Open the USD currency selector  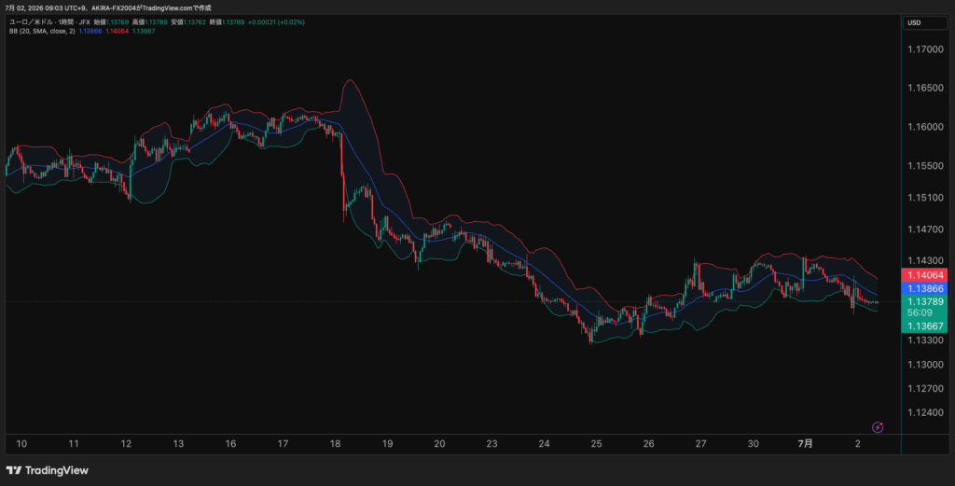924,22
